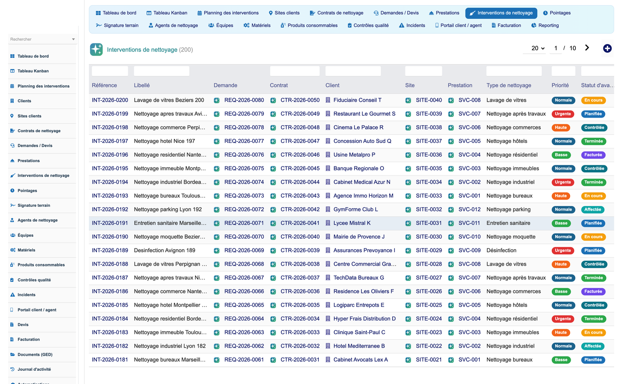Click Facturée status badge in INT-2026-0196 row
Viewport: 620px width, 384px height.
click(593, 155)
